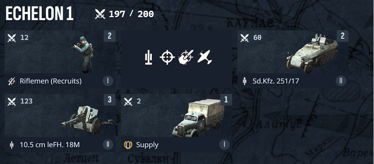Toggle veterancy badge on Riflemen (Recruits) card
This screenshot has height=164, width=374.
[108, 81]
